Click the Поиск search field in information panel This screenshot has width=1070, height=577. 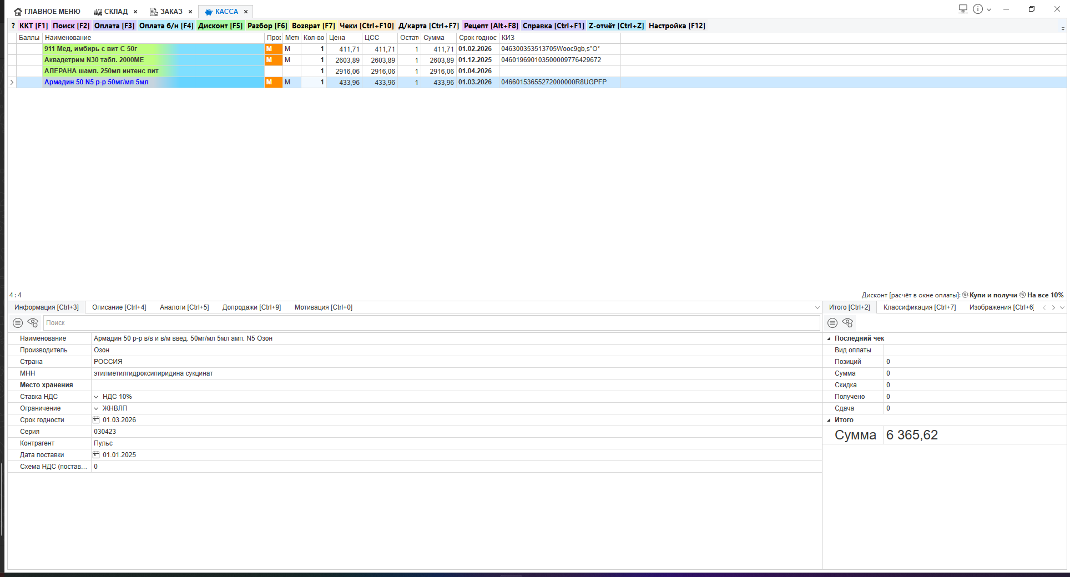(431, 323)
